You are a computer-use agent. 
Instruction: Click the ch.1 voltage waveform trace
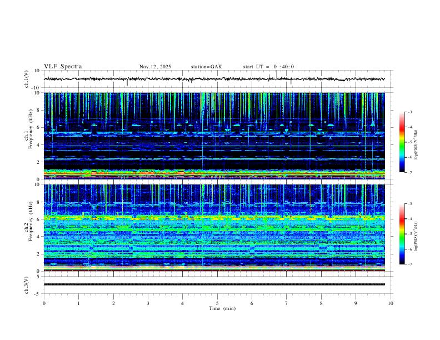coord(214,79)
